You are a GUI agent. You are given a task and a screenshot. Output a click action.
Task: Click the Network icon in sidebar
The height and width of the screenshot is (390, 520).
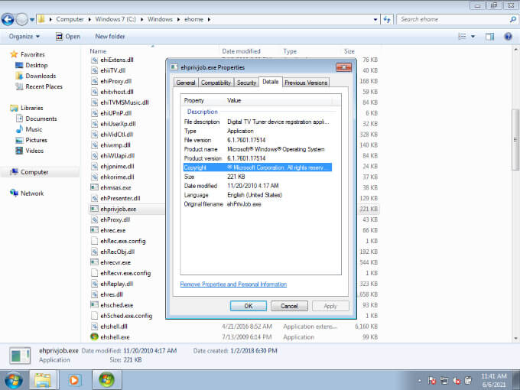(x=14, y=193)
